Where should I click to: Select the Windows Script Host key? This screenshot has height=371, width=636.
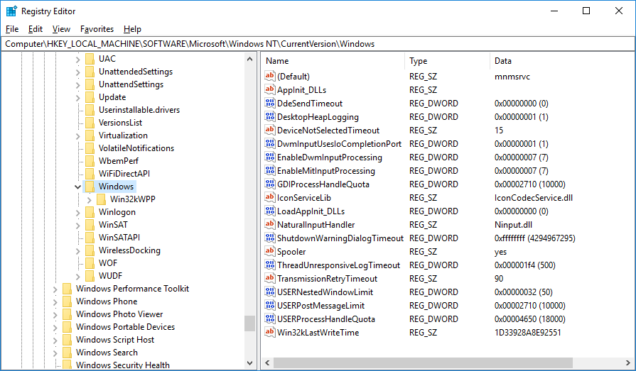(x=115, y=339)
